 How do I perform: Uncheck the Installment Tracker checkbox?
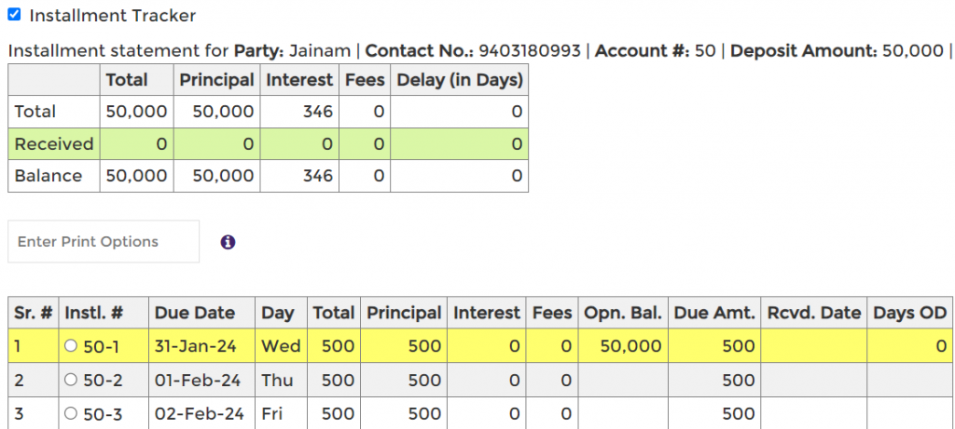[14, 15]
